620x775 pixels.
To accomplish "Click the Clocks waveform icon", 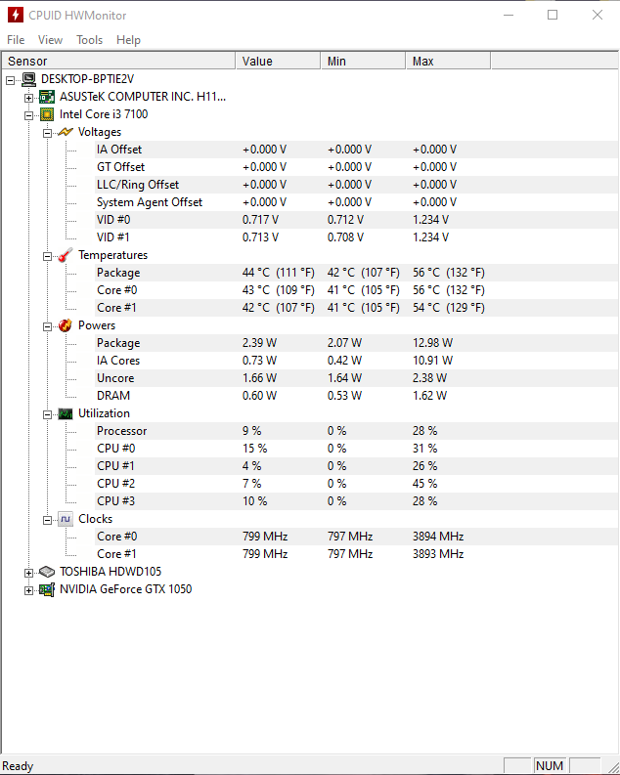I will click(x=66, y=520).
